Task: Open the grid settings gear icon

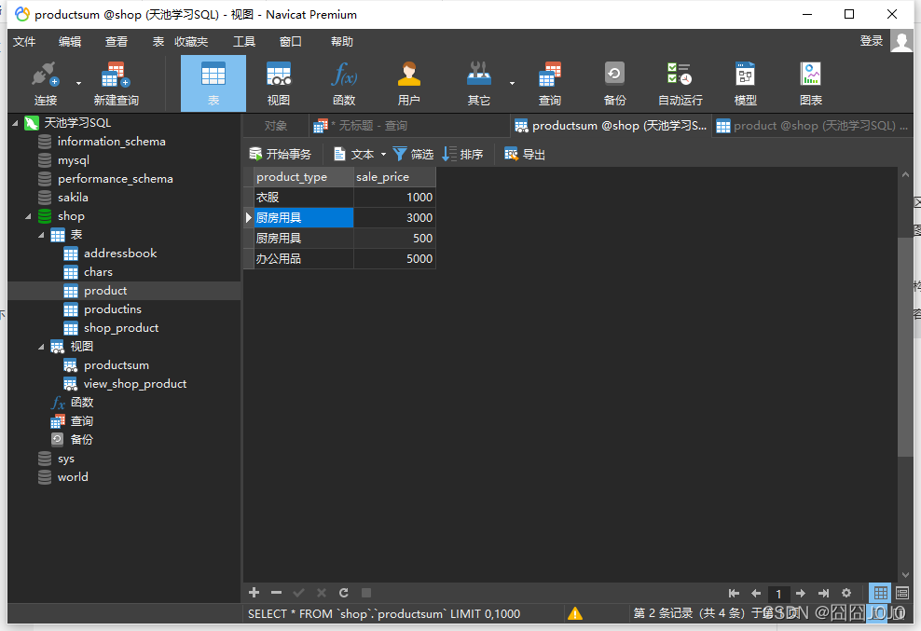Action: click(x=846, y=593)
